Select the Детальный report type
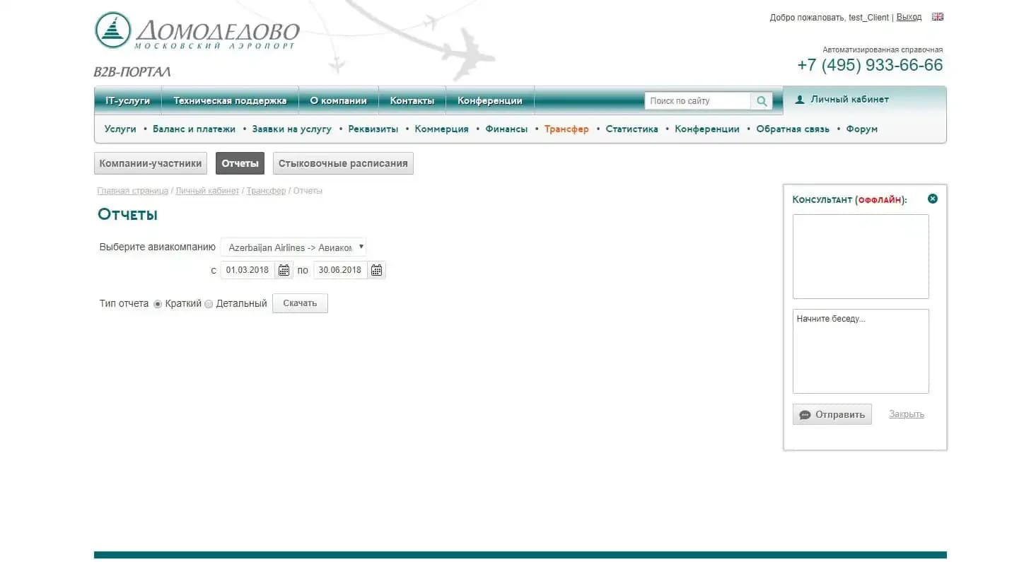 click(209, 304)
